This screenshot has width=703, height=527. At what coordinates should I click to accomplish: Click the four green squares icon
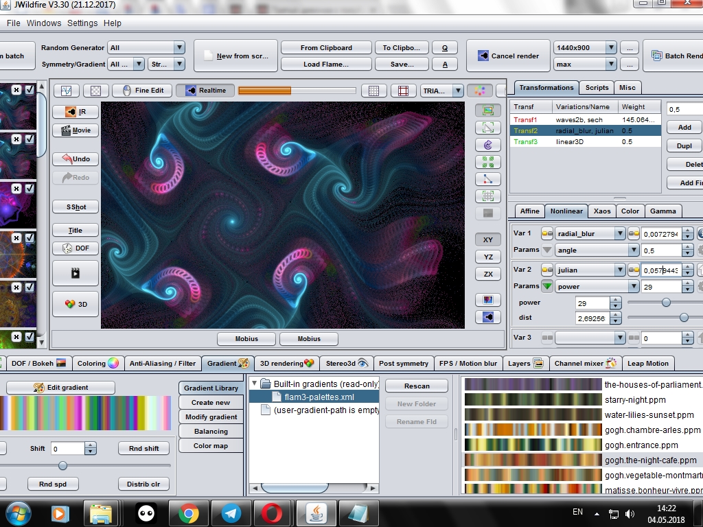(x=488, y=162)
